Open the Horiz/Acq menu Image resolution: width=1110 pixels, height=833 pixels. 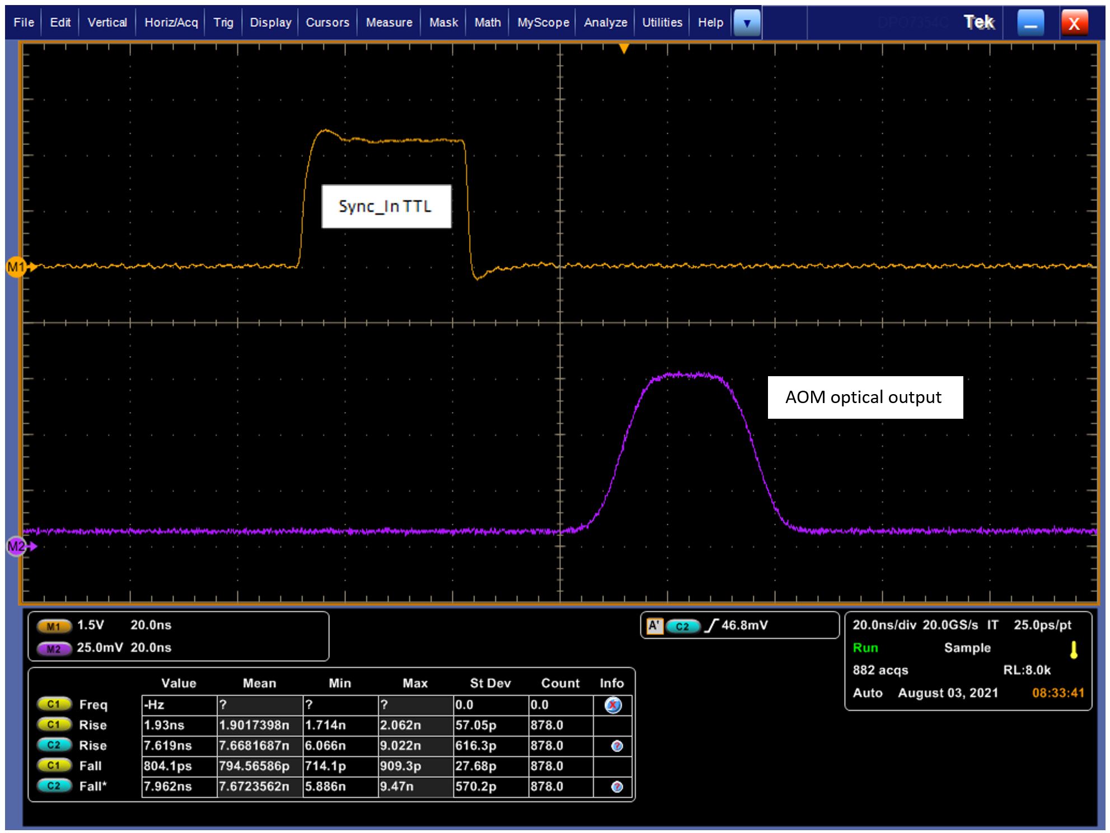coord(171,22)
